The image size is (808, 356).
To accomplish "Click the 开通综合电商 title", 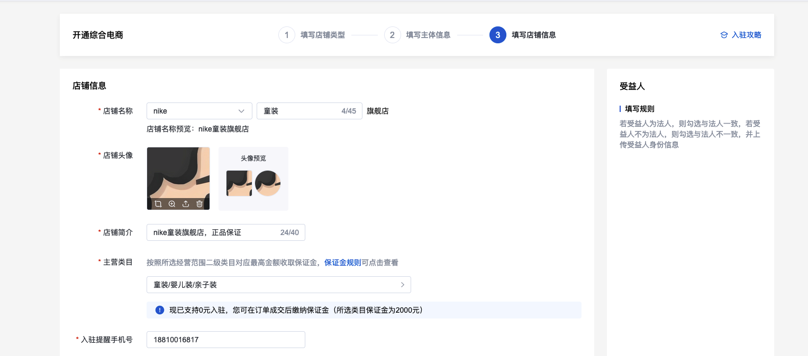I will (x=98, y=35).
